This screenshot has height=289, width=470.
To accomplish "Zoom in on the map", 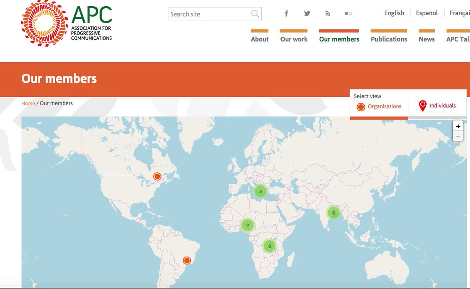I will [x=458, y=126].
